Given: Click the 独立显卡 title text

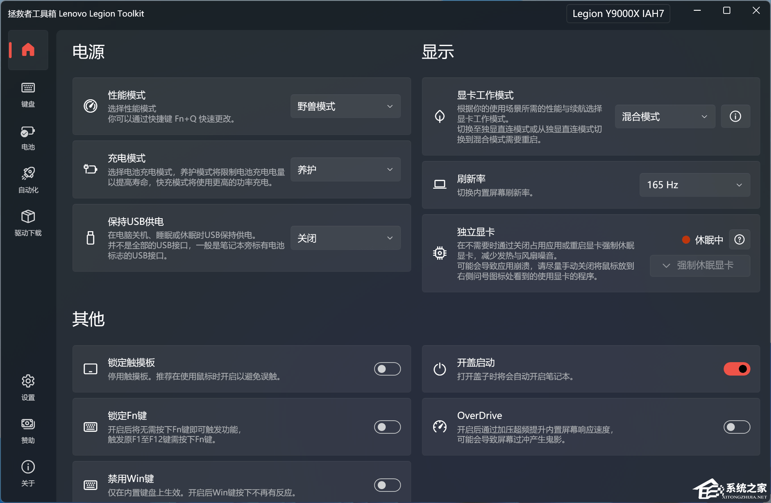Looking at the screenshot, I should coord(476,232).
